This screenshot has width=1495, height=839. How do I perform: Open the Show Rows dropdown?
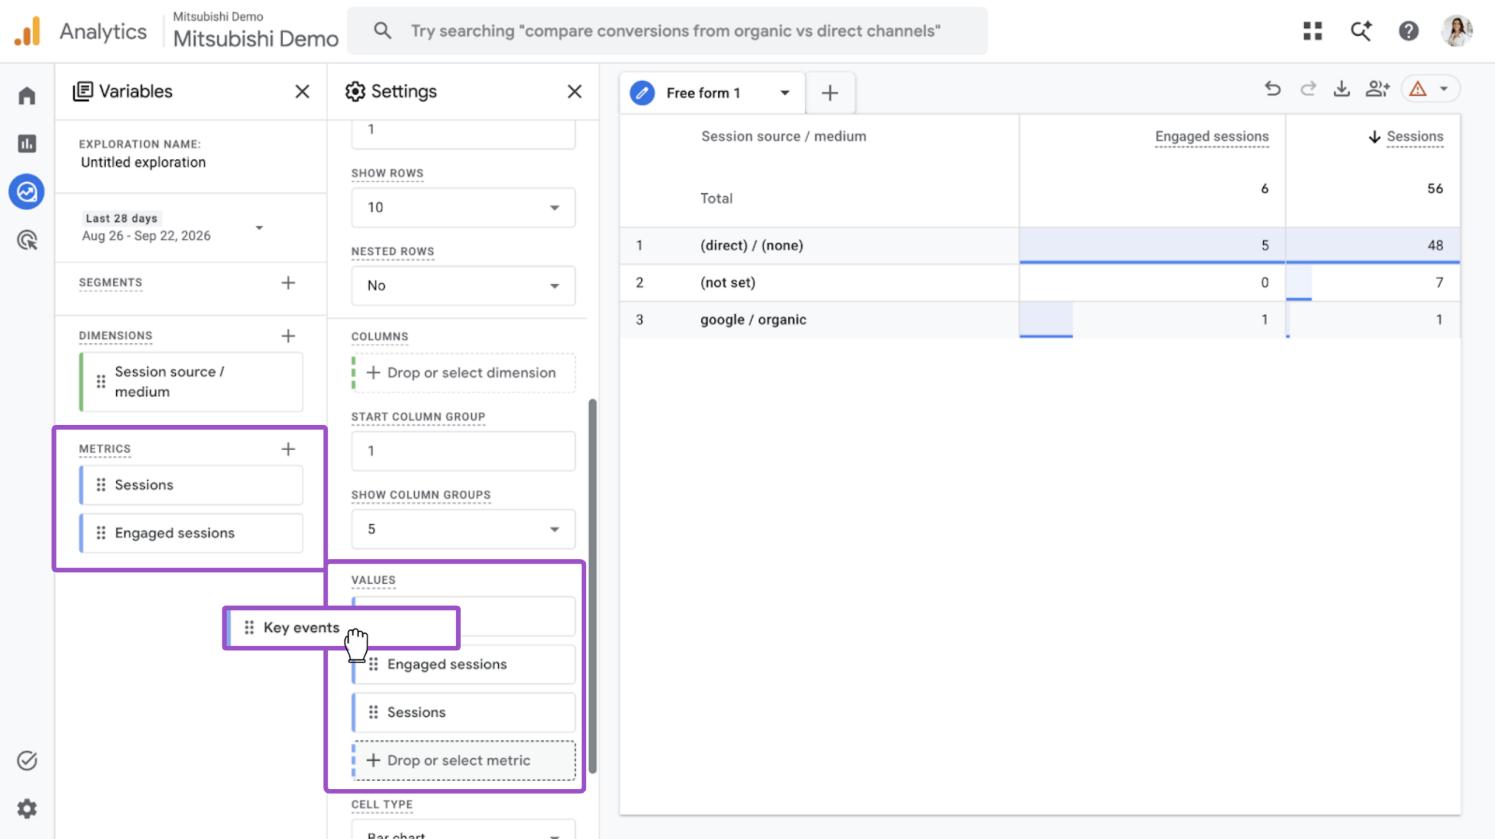pyautogui.click(x=463, y=207)
